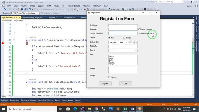Launch Microsoft Edge from the taskbar
The height and width of the screenshot is (112, 199).
coord(75,109)
